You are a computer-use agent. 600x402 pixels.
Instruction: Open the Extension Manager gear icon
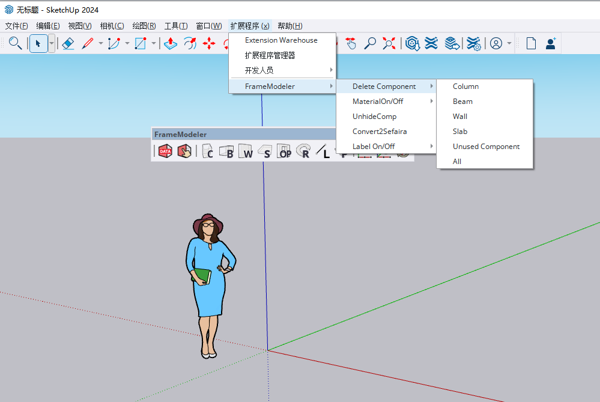click(x=474, y=43)
